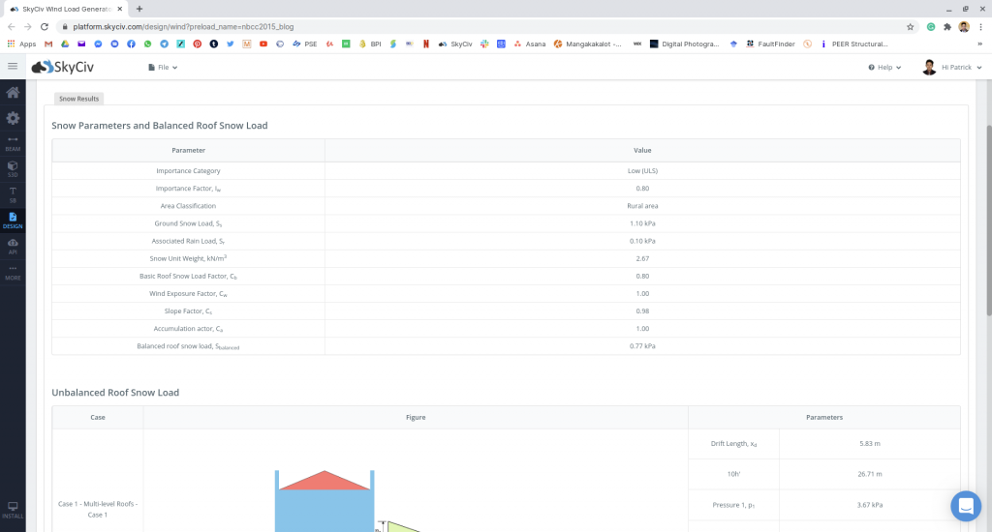
Task: Open the Help dropdown
Action: (x=884, y=68)
